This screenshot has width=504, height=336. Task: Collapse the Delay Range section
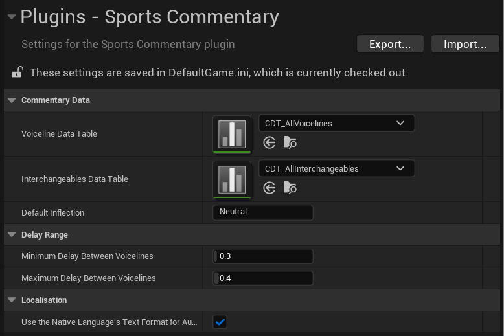[12, 234]
